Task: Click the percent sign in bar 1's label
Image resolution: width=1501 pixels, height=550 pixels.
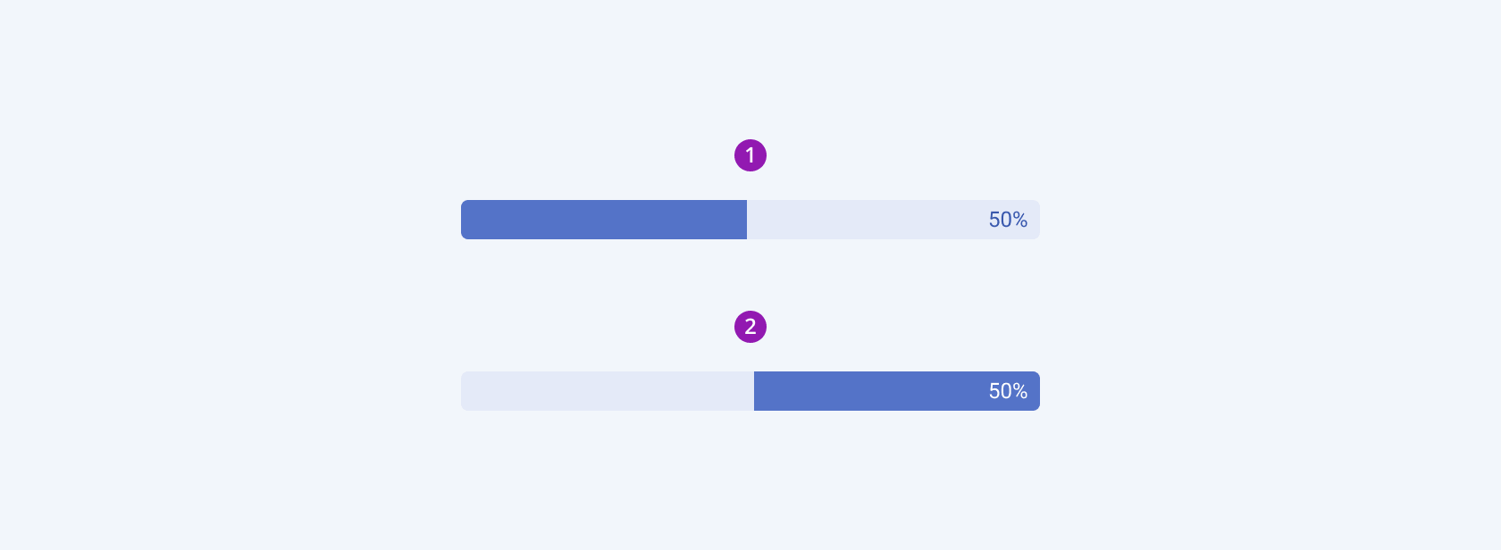Action: tap(1020, 220)
